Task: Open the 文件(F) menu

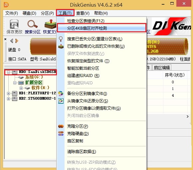Action: [x=12, y=13]
